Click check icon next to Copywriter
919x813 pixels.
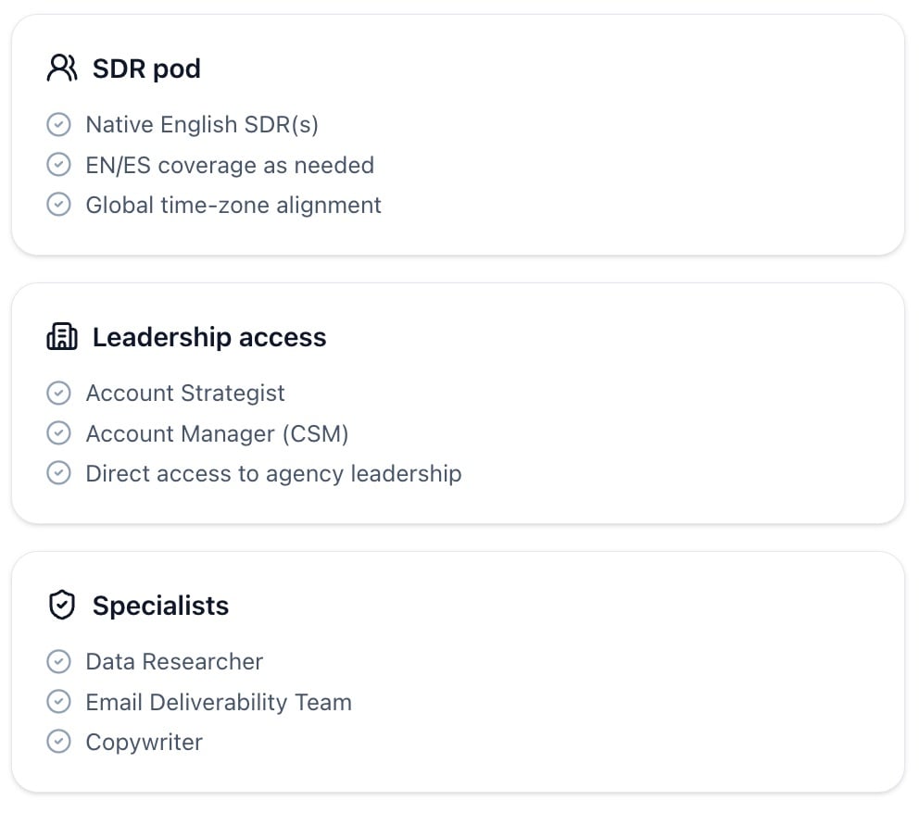pos(58,742)
